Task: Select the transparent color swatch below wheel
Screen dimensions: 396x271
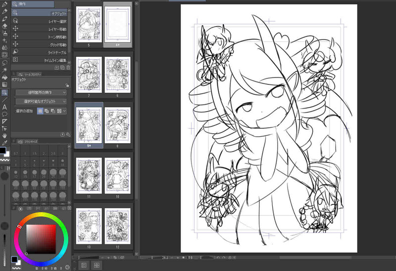Action: click(x=16, y=268)
